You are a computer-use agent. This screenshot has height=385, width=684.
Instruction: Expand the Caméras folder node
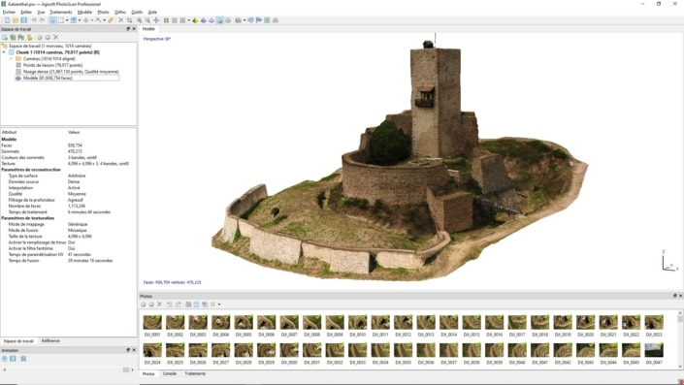pos(11,58)
